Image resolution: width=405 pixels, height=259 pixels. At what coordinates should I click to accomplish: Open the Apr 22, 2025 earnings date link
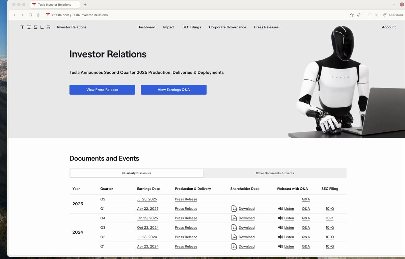(147, 209)
